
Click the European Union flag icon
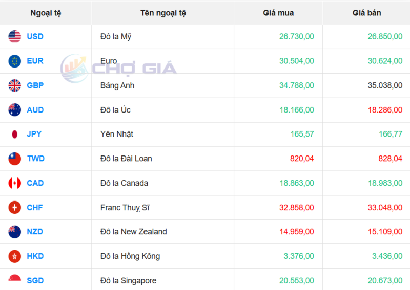pyautogui.click(x=14, y=61)
